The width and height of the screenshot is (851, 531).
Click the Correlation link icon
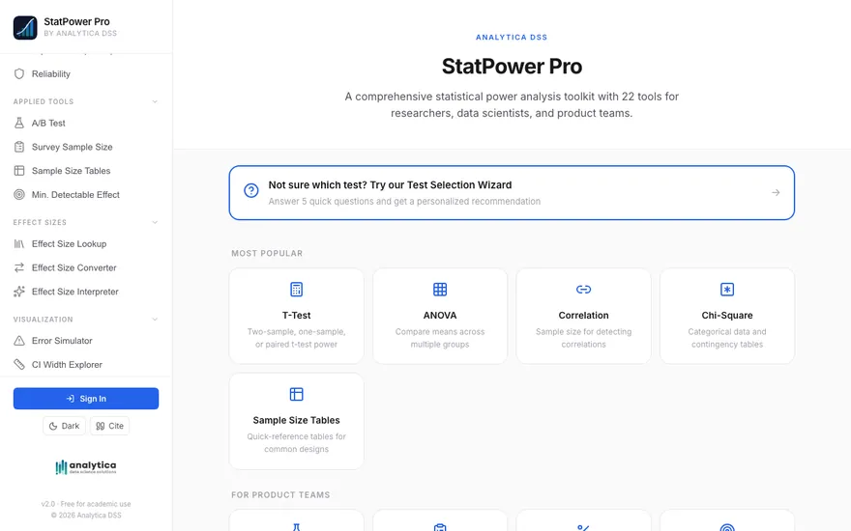tap(583, 290)
